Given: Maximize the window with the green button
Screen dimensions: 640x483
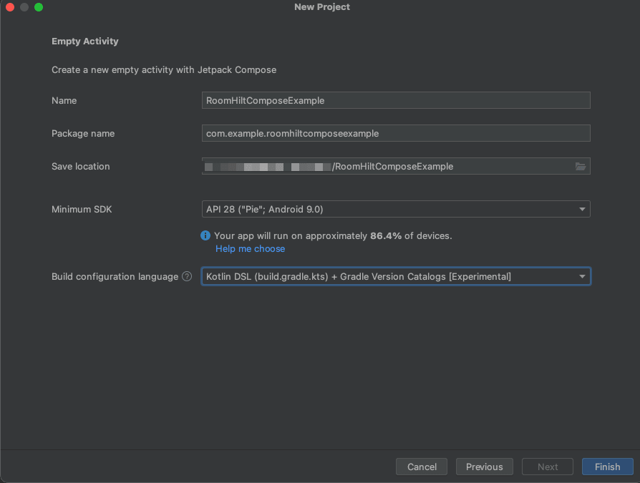Looking at the screenshot, I should tap(39, 7).
